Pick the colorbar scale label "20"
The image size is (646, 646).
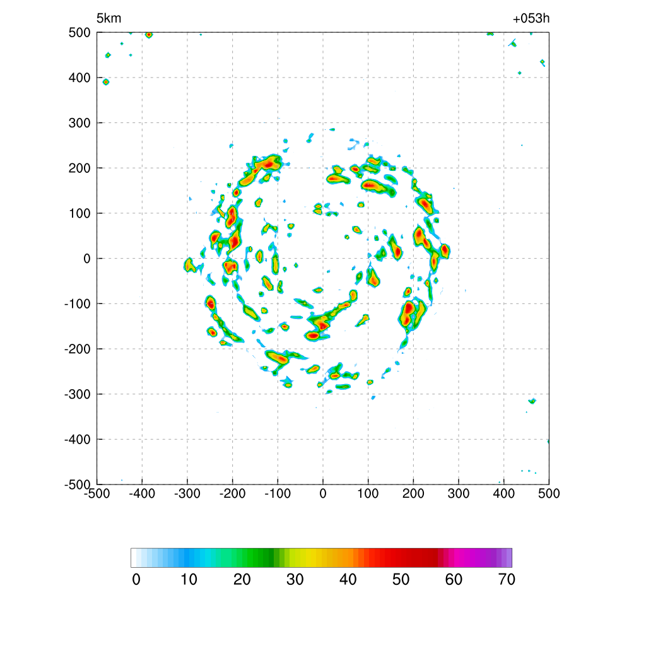[242, 580]
